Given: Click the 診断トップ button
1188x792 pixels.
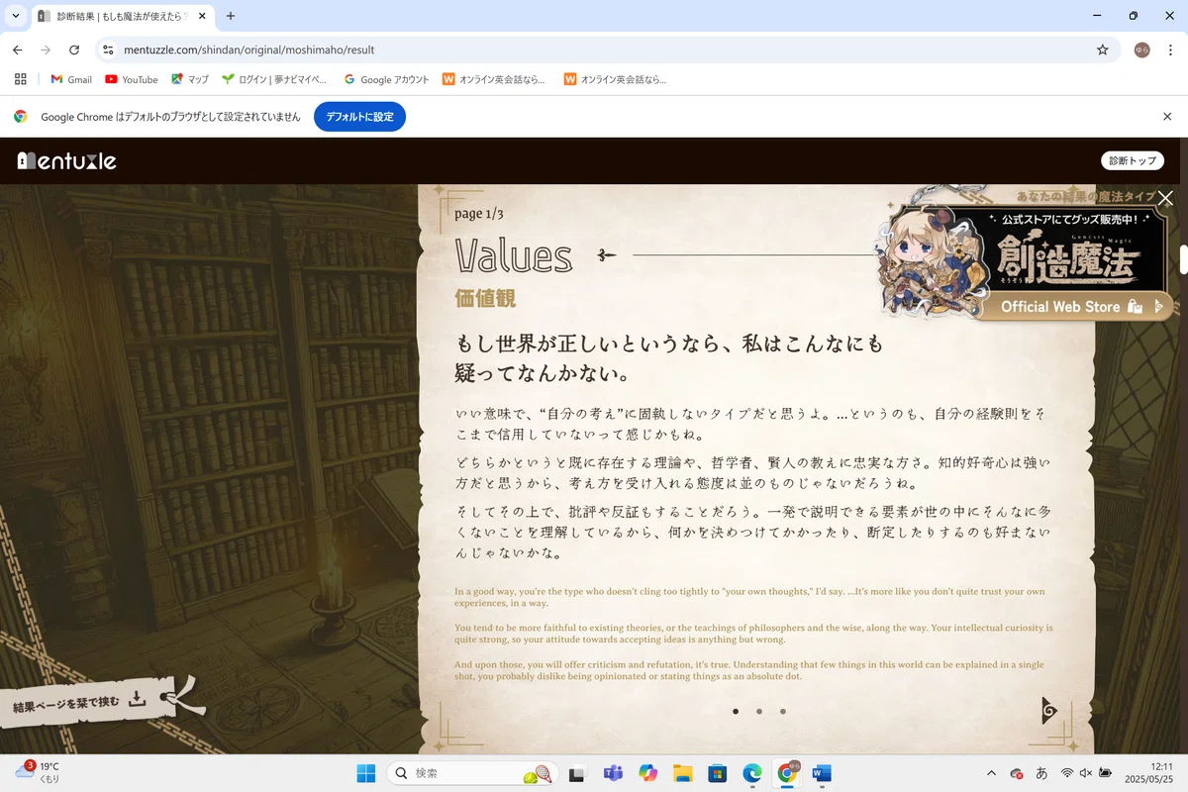Looking at the screenshot, I should point(1133,160).
